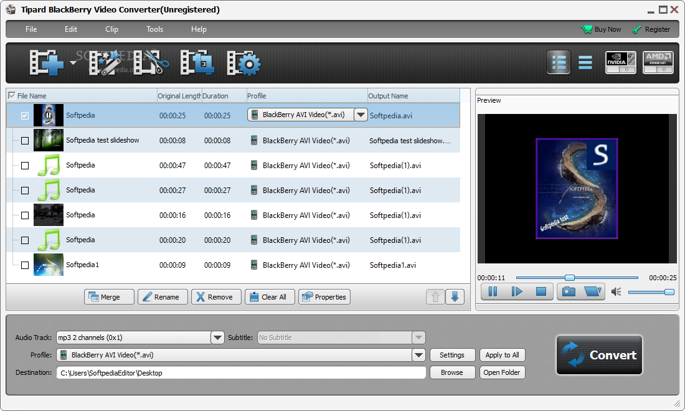
Task: Open the Tools menu
Action: [154, 29]
